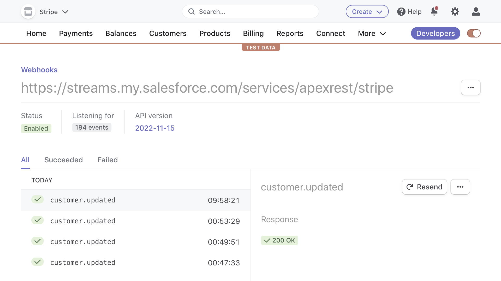The height and width of the screenshot is (281, 501).
Task: Select the All tab
Action: [x=25, y=160]
